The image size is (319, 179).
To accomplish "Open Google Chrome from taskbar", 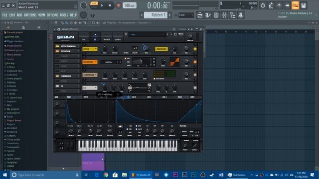I will 106,175.
